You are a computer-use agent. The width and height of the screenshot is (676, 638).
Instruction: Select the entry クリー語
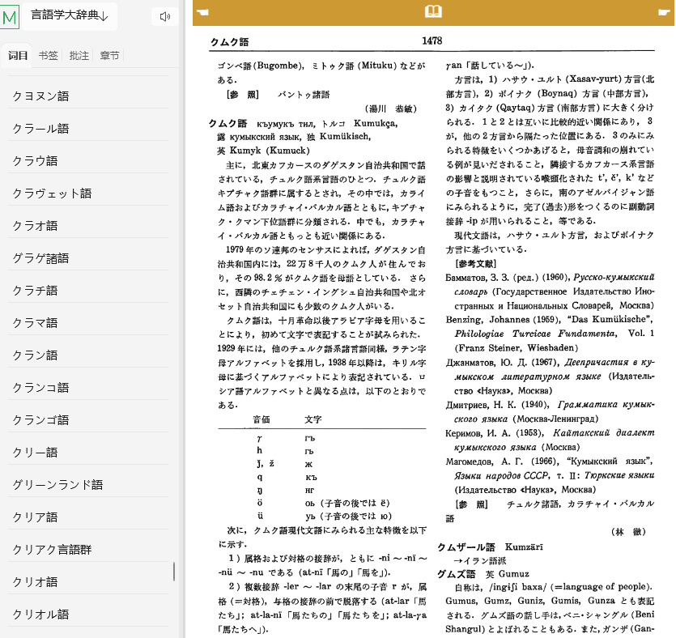click(88, 453)
